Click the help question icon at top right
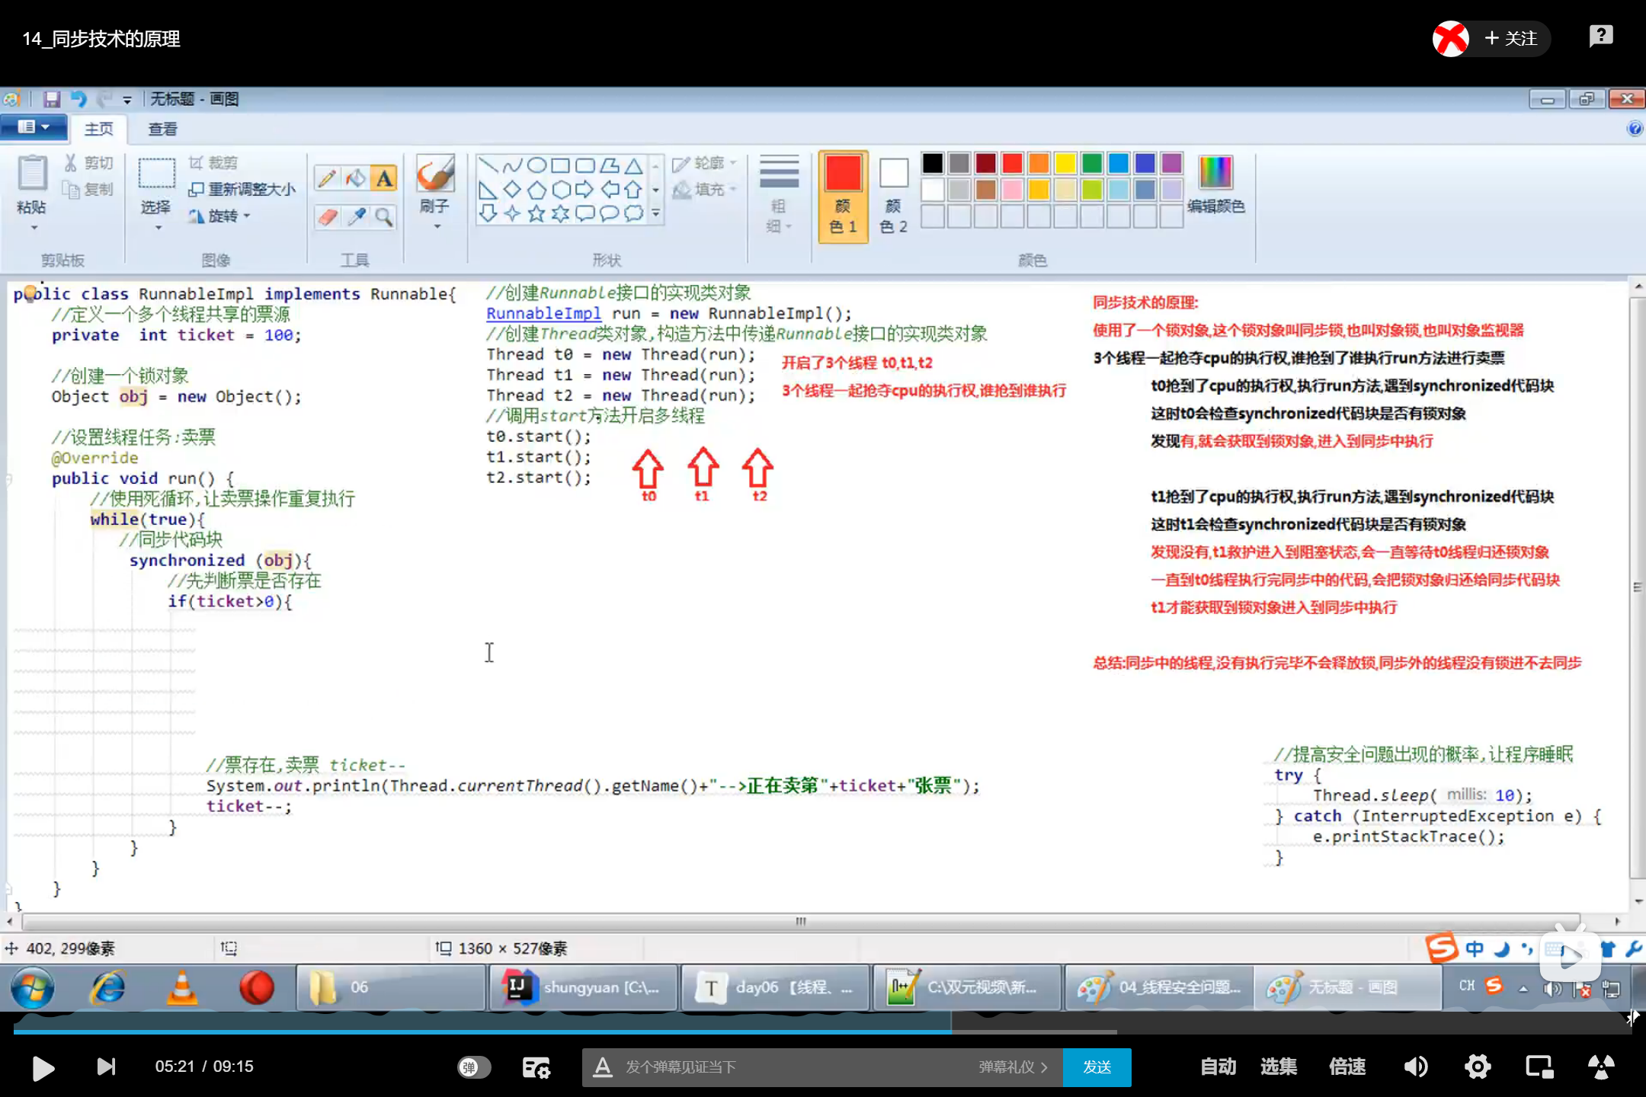The image size is (1646, 1097). pyautogui.click(x=1601, y=36)
